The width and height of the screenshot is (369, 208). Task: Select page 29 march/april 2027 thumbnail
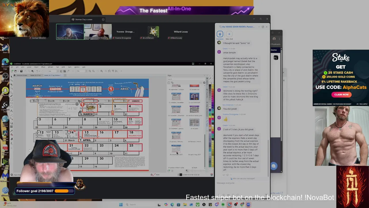click(x=176, y=148)
